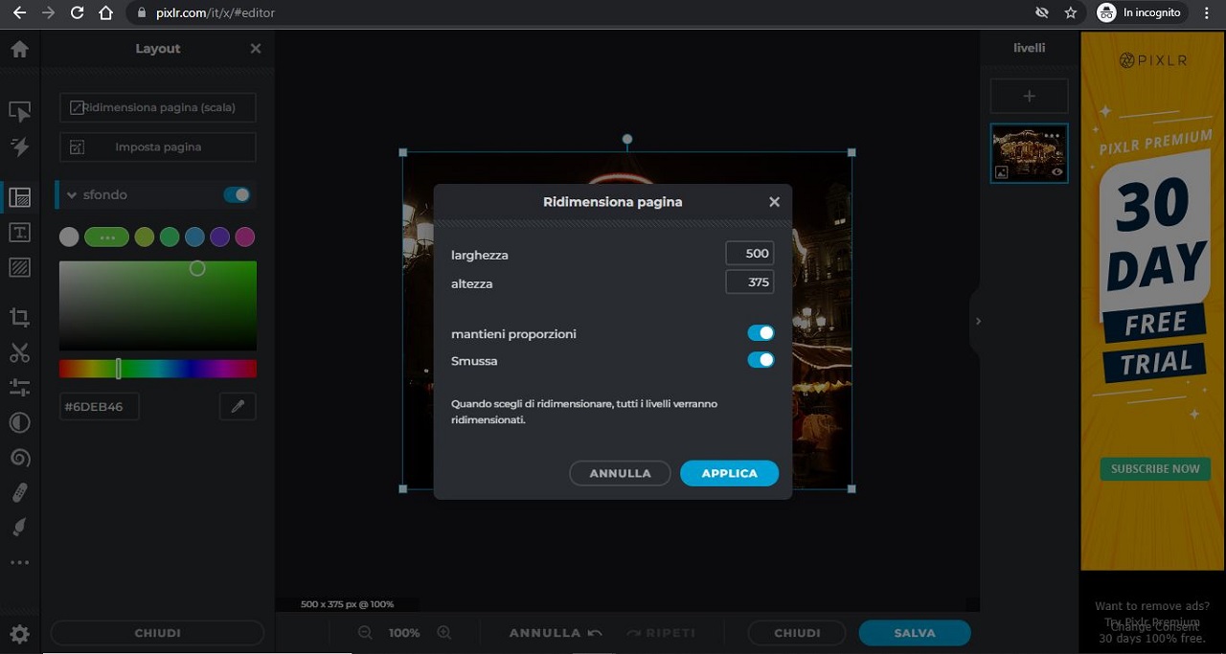Image resolution: width=1226 pixels, height=654 pixels.
Task: Collapse the sfondo section chevron
Action: (72, 195)
